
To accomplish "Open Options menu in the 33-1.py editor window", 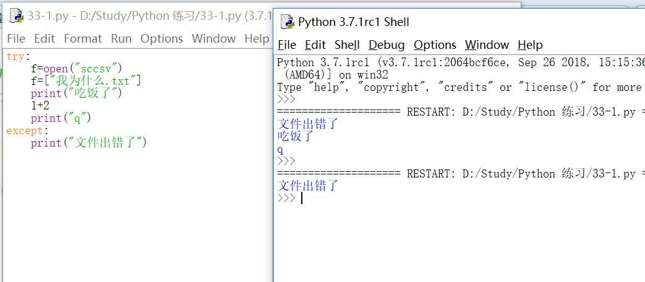I will (161, 38).
